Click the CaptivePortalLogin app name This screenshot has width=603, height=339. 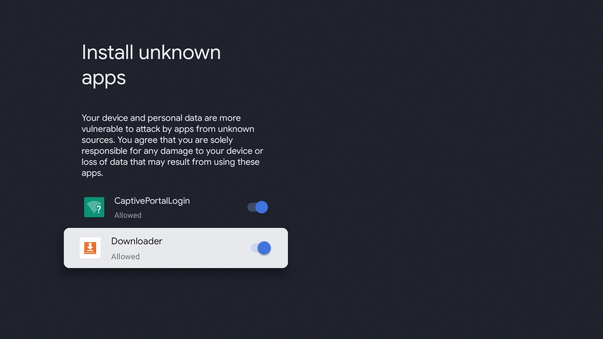tap(152, 201)
